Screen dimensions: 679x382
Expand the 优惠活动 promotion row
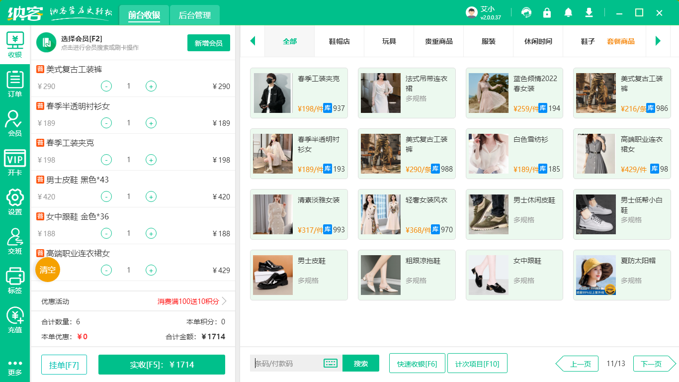224,301
